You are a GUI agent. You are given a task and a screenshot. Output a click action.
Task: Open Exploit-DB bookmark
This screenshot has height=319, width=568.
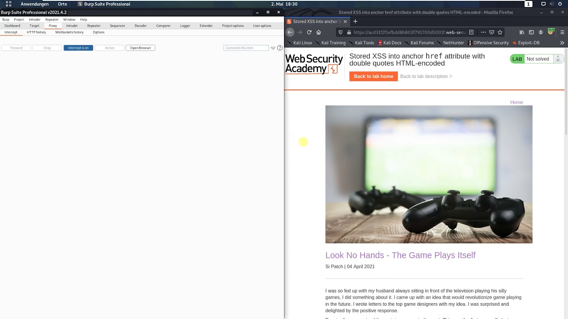(526, 43)
